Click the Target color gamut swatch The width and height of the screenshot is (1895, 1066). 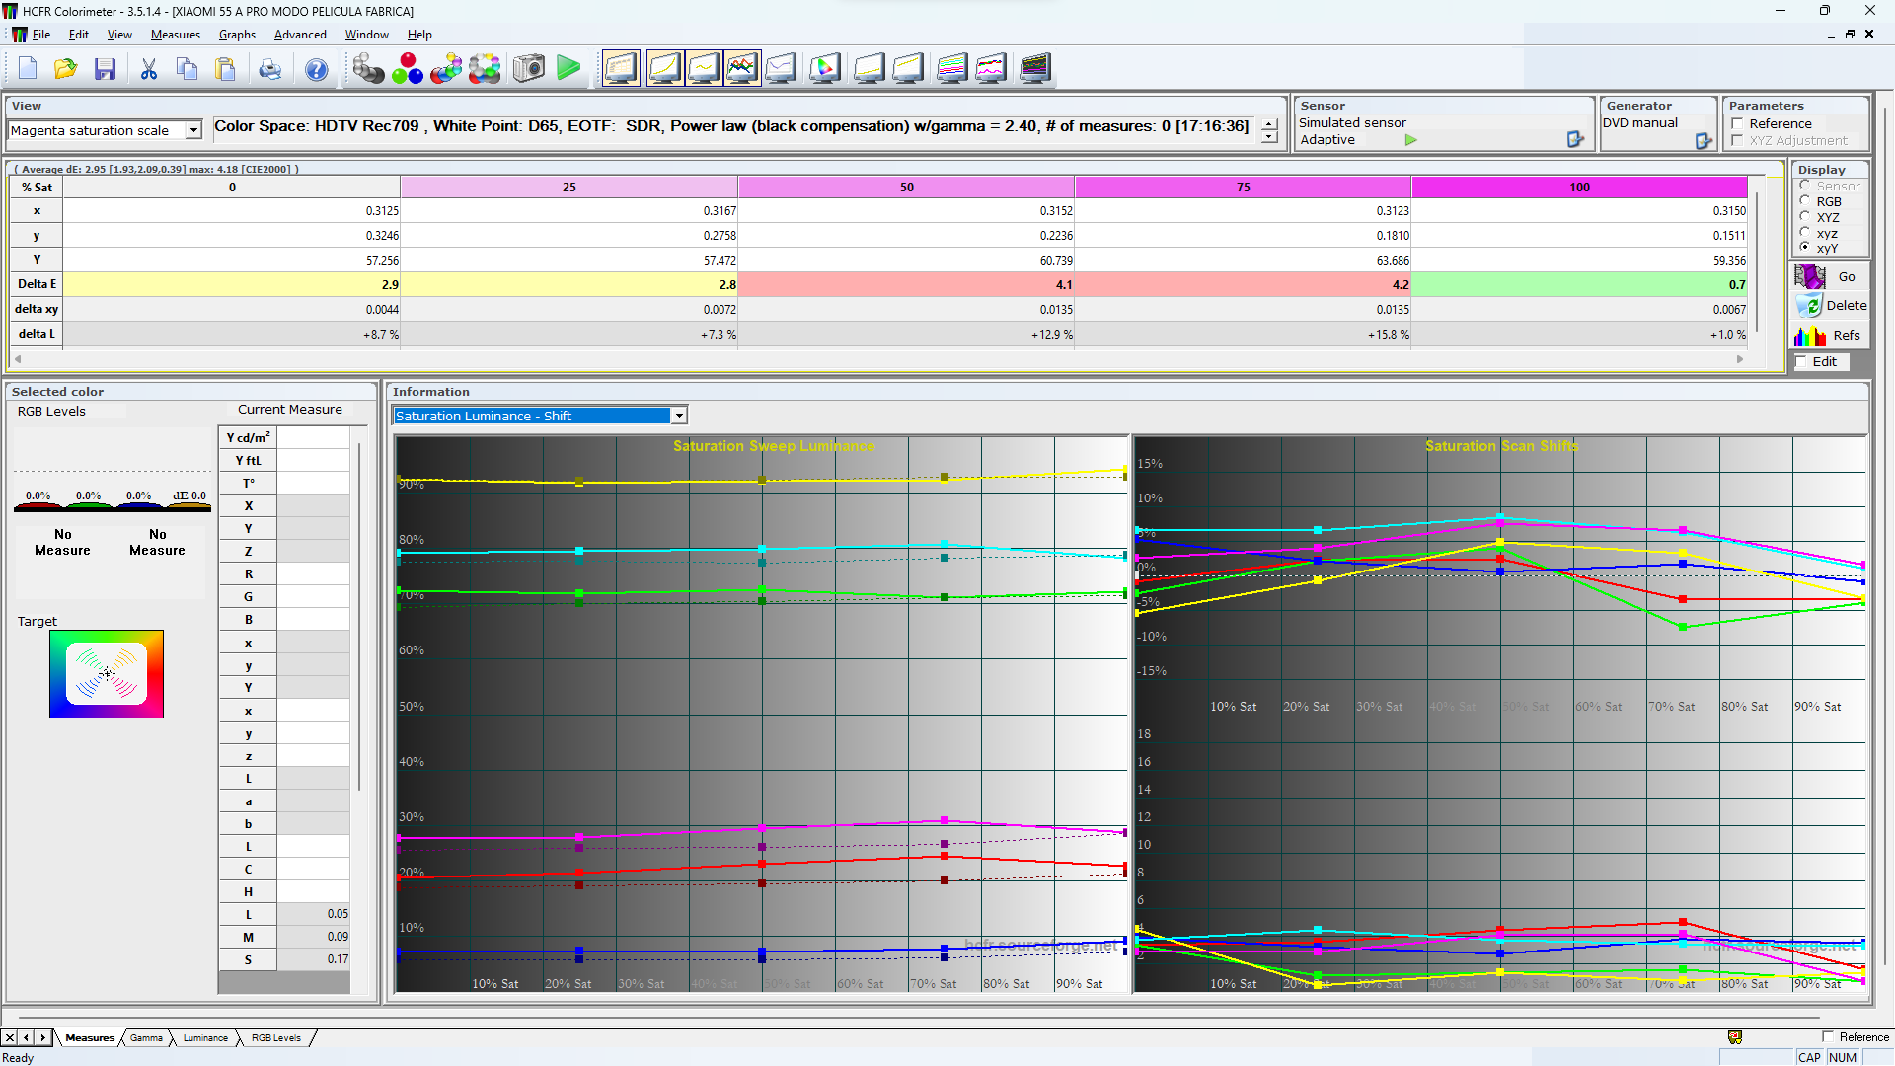107,673
